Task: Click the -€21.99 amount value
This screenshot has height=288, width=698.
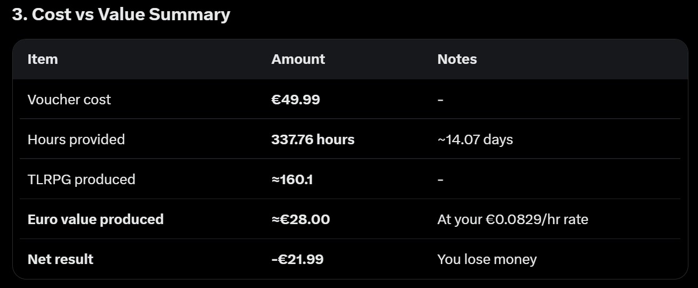Action: click(x=297, y=259)
